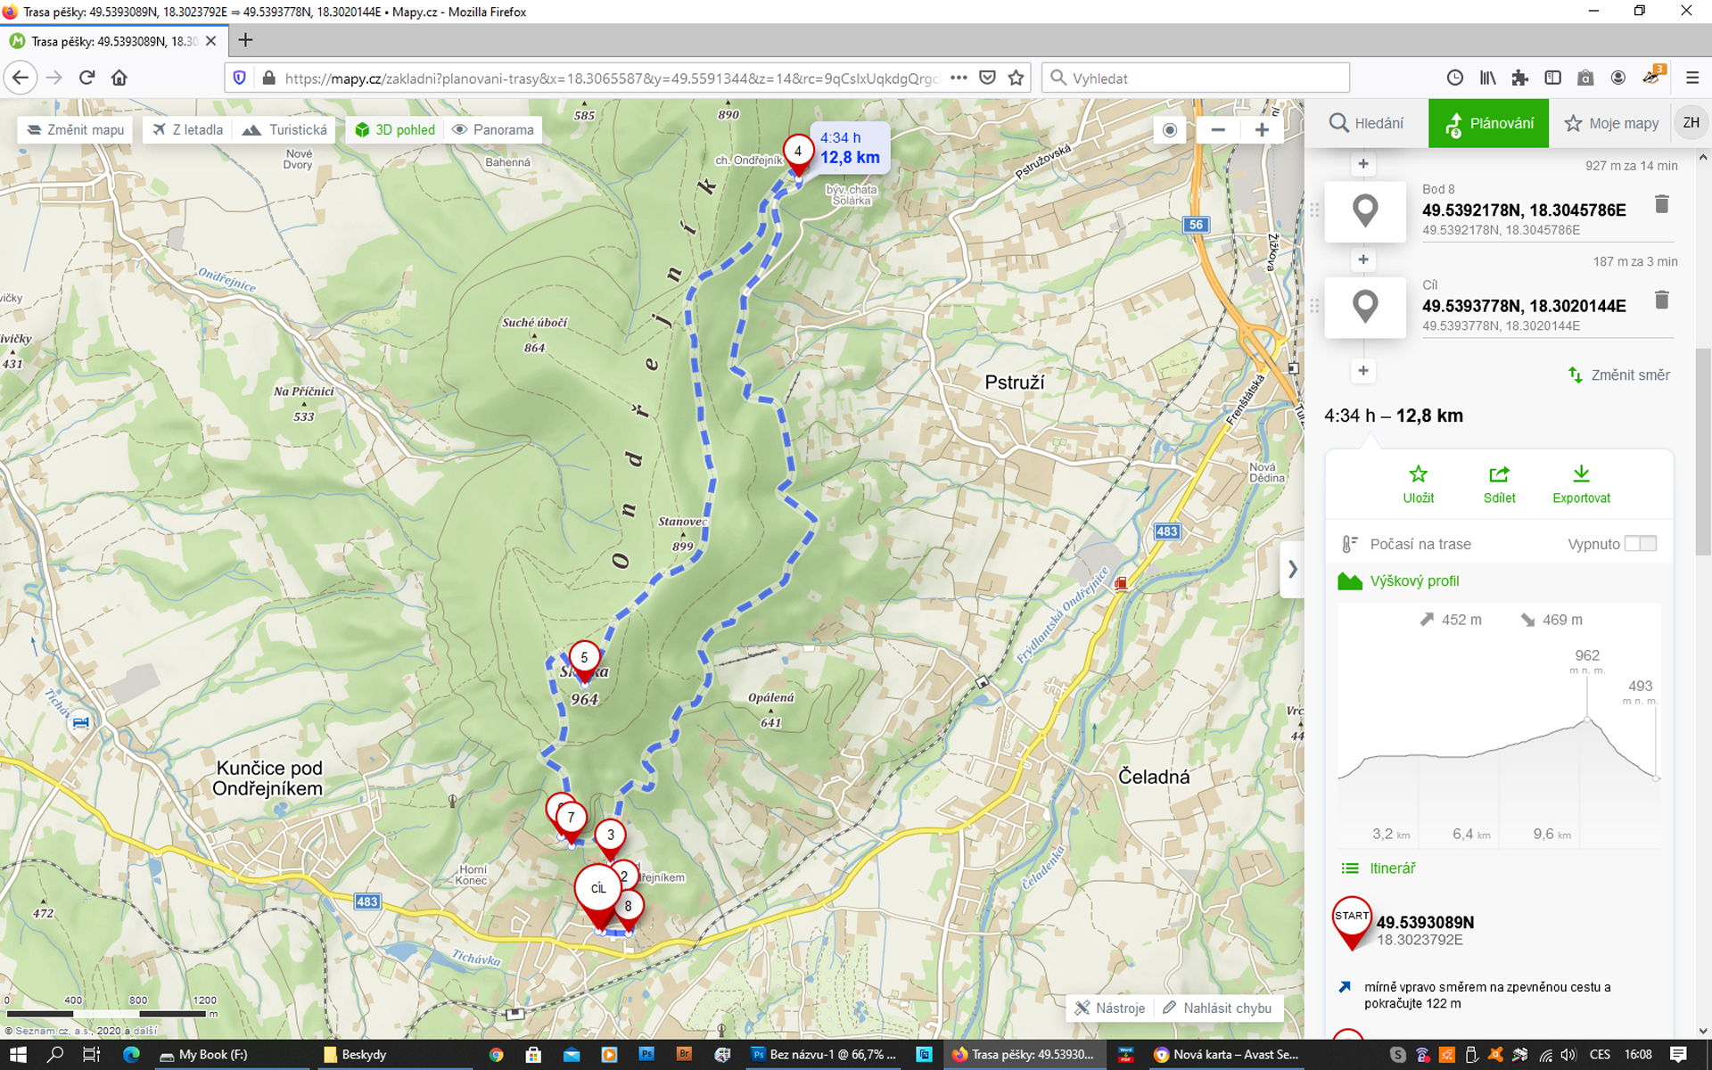
Task: Reload the Mapy.cz page
Action: (x=86, y=78)
